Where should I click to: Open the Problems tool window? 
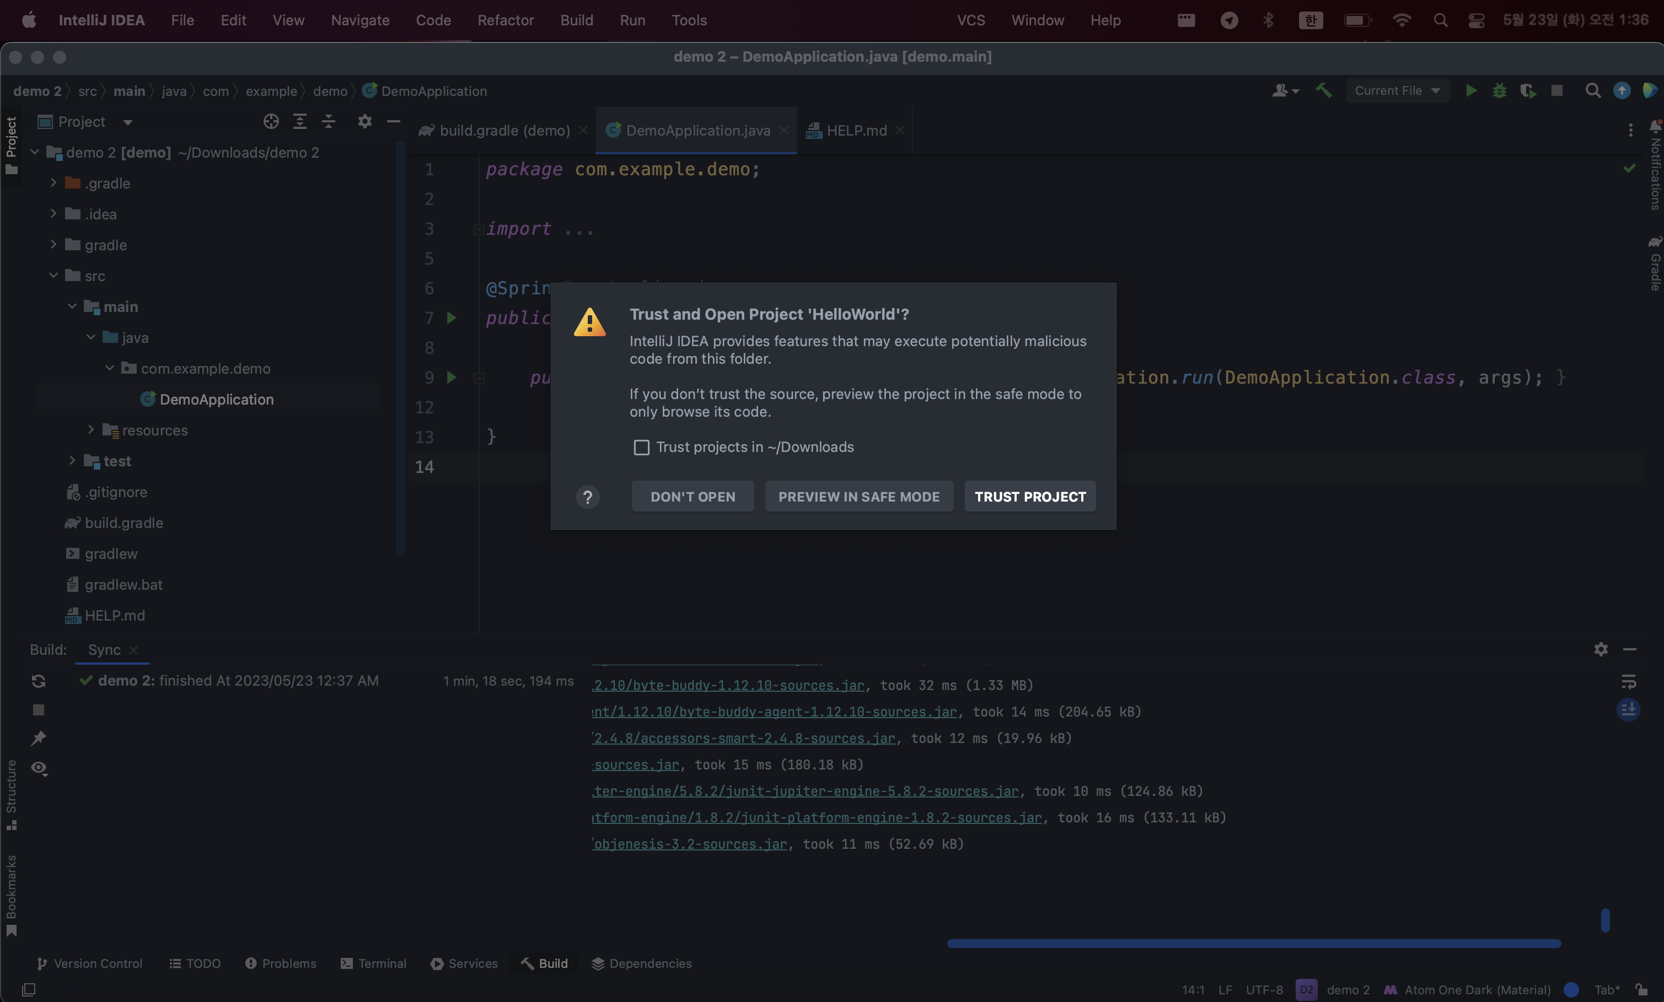click(281, 963)
